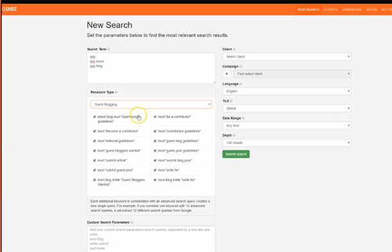Viewport: 392px width, 252px height.
Task: Click info icon next to Depth label
Action: 235,135
